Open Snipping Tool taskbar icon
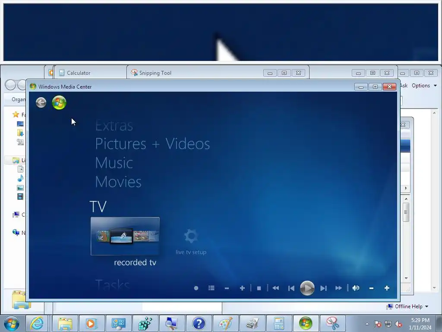442x332 pixels. tap(333, 323)
